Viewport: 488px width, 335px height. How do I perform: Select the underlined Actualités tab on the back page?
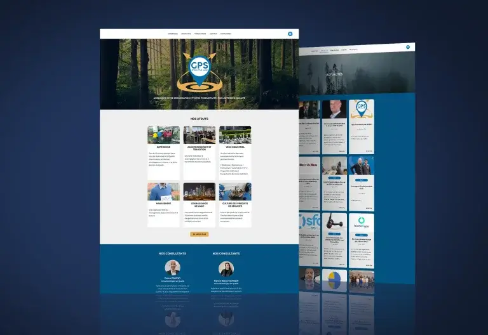point(324,51)
